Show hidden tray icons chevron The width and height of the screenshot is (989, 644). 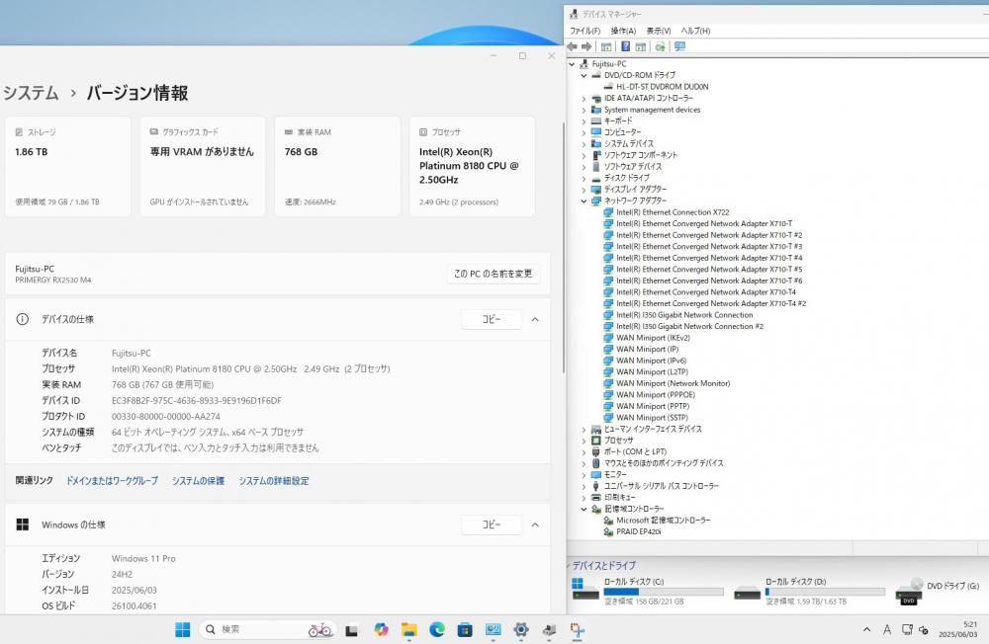[866, 629]
